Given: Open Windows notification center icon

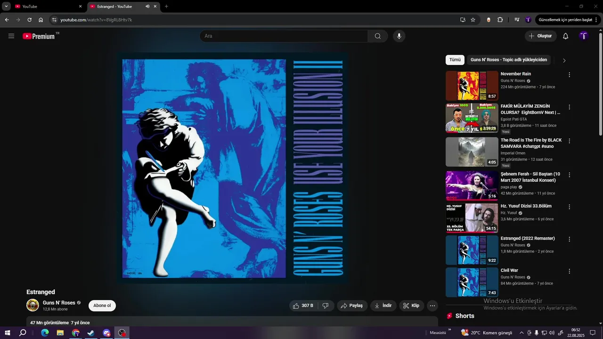Looking at the screenshot, I should tap(593, 333).
